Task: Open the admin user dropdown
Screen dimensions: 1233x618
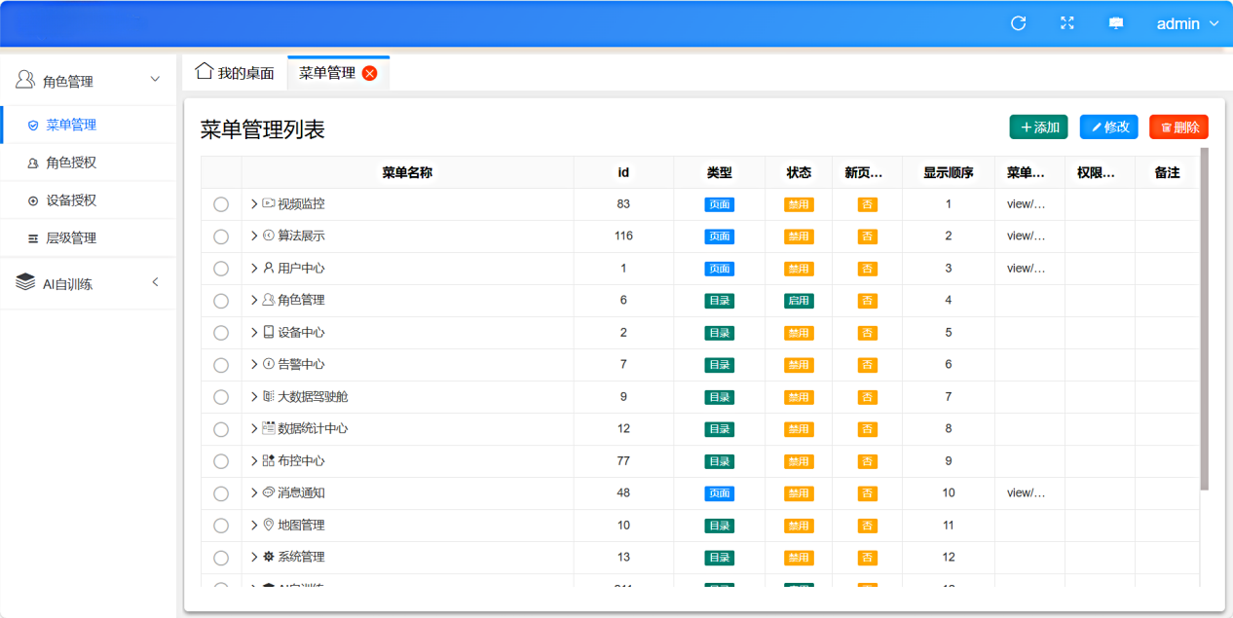Action: pyautogui.click(x=1187, y=23)
